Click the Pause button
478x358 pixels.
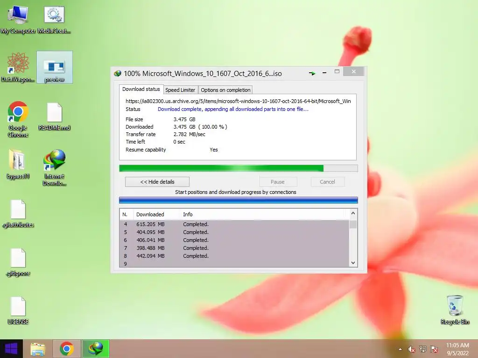278,182
